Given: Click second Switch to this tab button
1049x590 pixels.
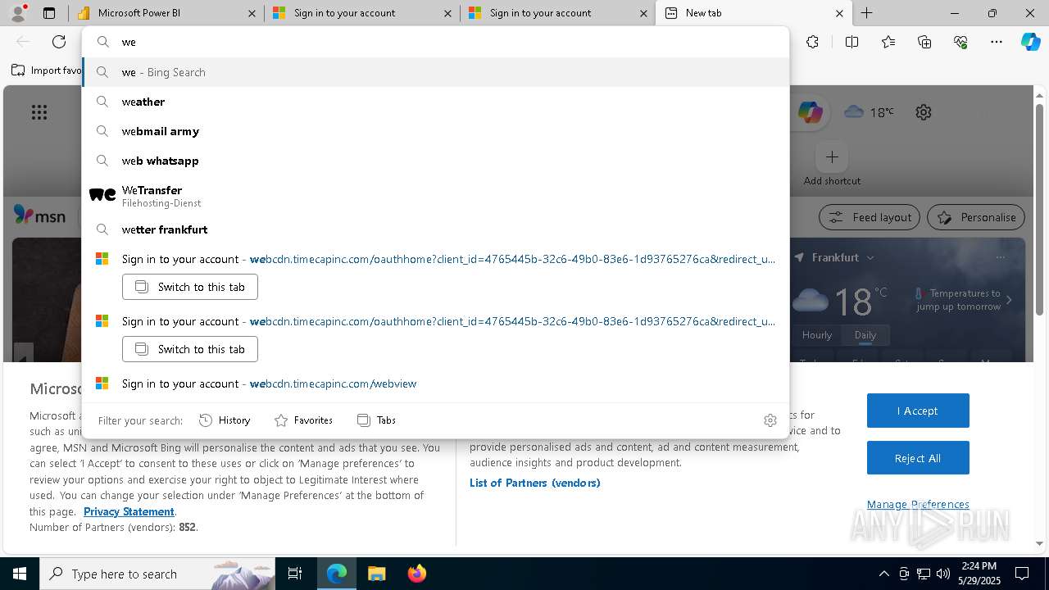Looking at the screenshot, I should [x=190, y=349].
